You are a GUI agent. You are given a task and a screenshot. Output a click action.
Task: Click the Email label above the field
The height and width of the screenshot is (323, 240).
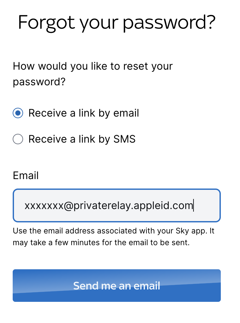[x=26, y=176]
